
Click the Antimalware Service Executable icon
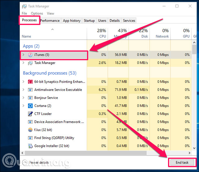(30, 90)
